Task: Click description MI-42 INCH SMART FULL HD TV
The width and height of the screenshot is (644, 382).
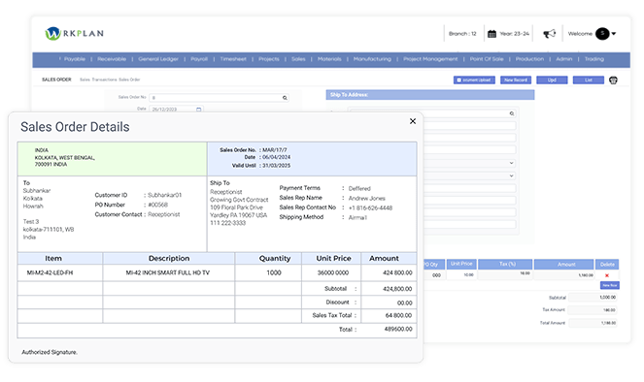Action: [x=168, y=272]
